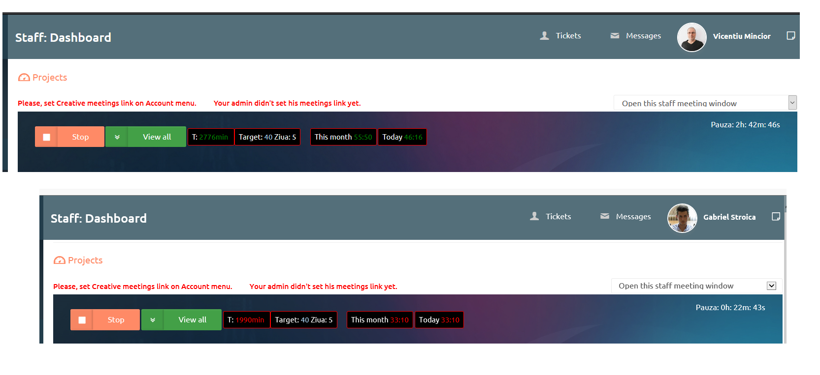Click the dropdown arrow of the upper meeting window selector
The width and height of the screenshot is (820, 375).
(x=792, y=103)
